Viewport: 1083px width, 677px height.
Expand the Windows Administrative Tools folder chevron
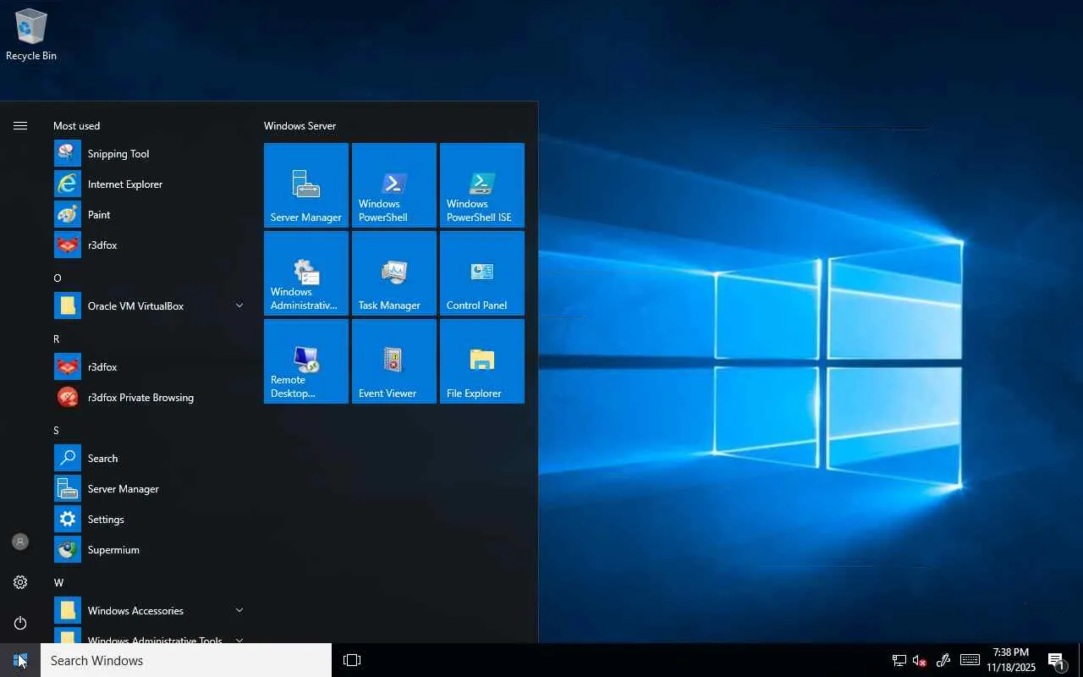239,641
